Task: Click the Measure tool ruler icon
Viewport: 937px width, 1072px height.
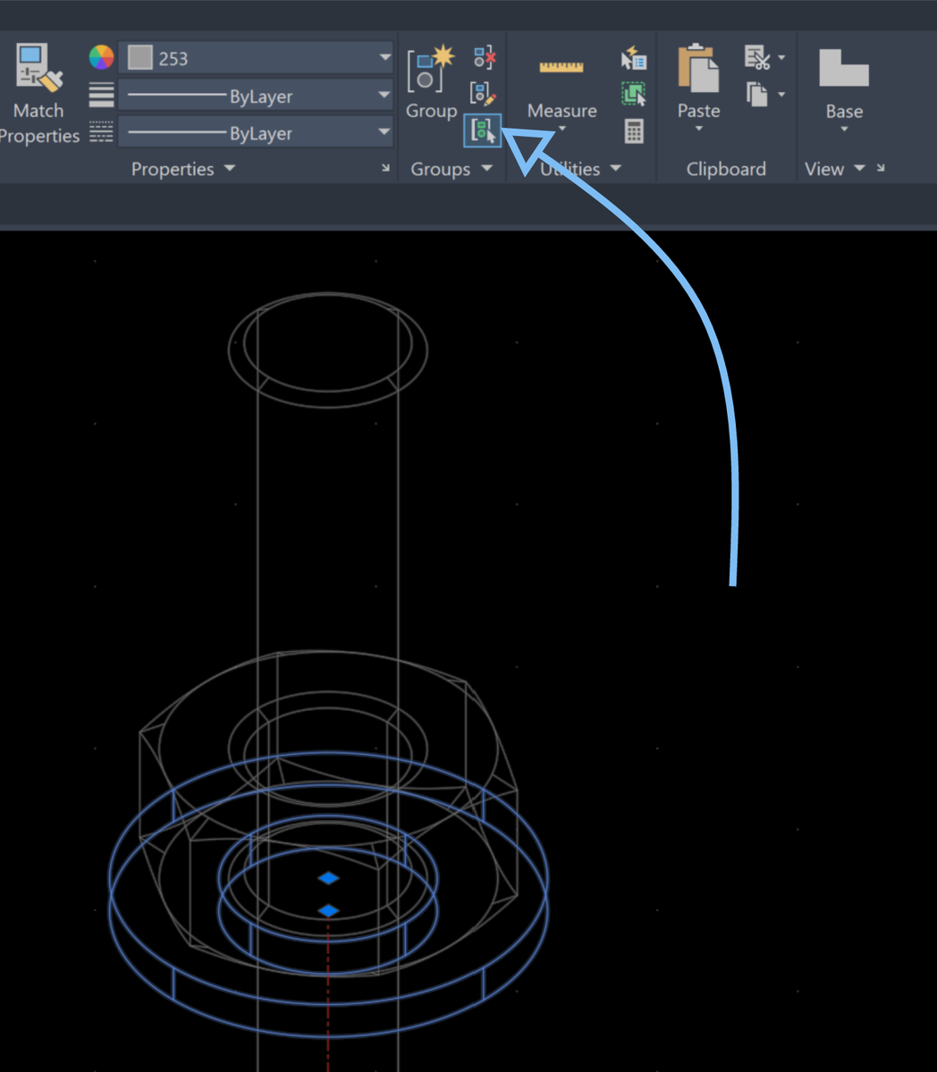Action: coord(561,67)
